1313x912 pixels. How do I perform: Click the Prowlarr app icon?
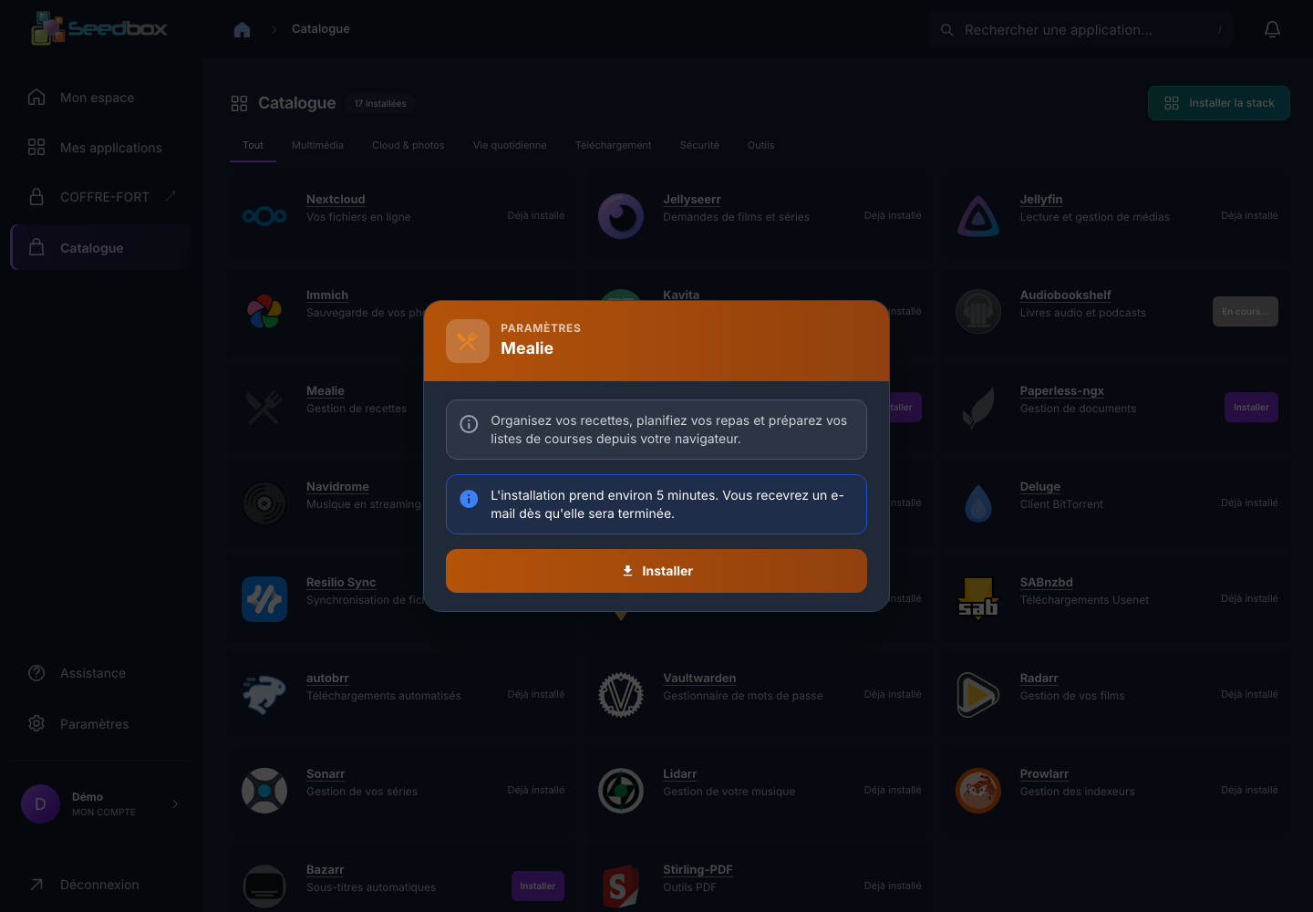pyautogui.click(x=978, y=791)
